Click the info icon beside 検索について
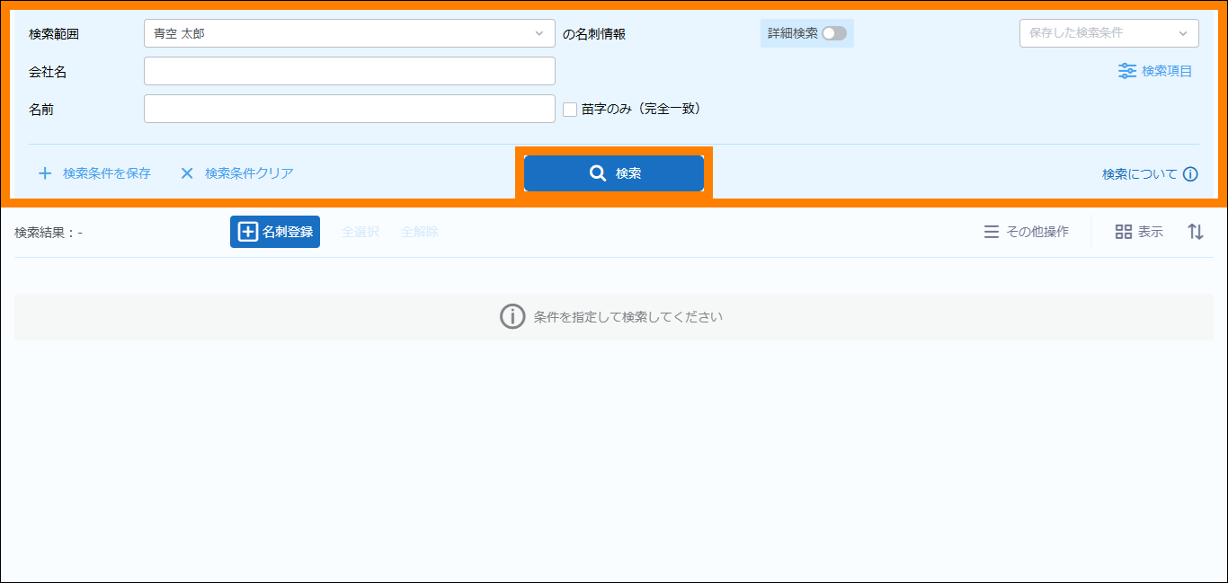Image resolution: width=1228 pixels, height=583 pixels. coord(1190,174)
